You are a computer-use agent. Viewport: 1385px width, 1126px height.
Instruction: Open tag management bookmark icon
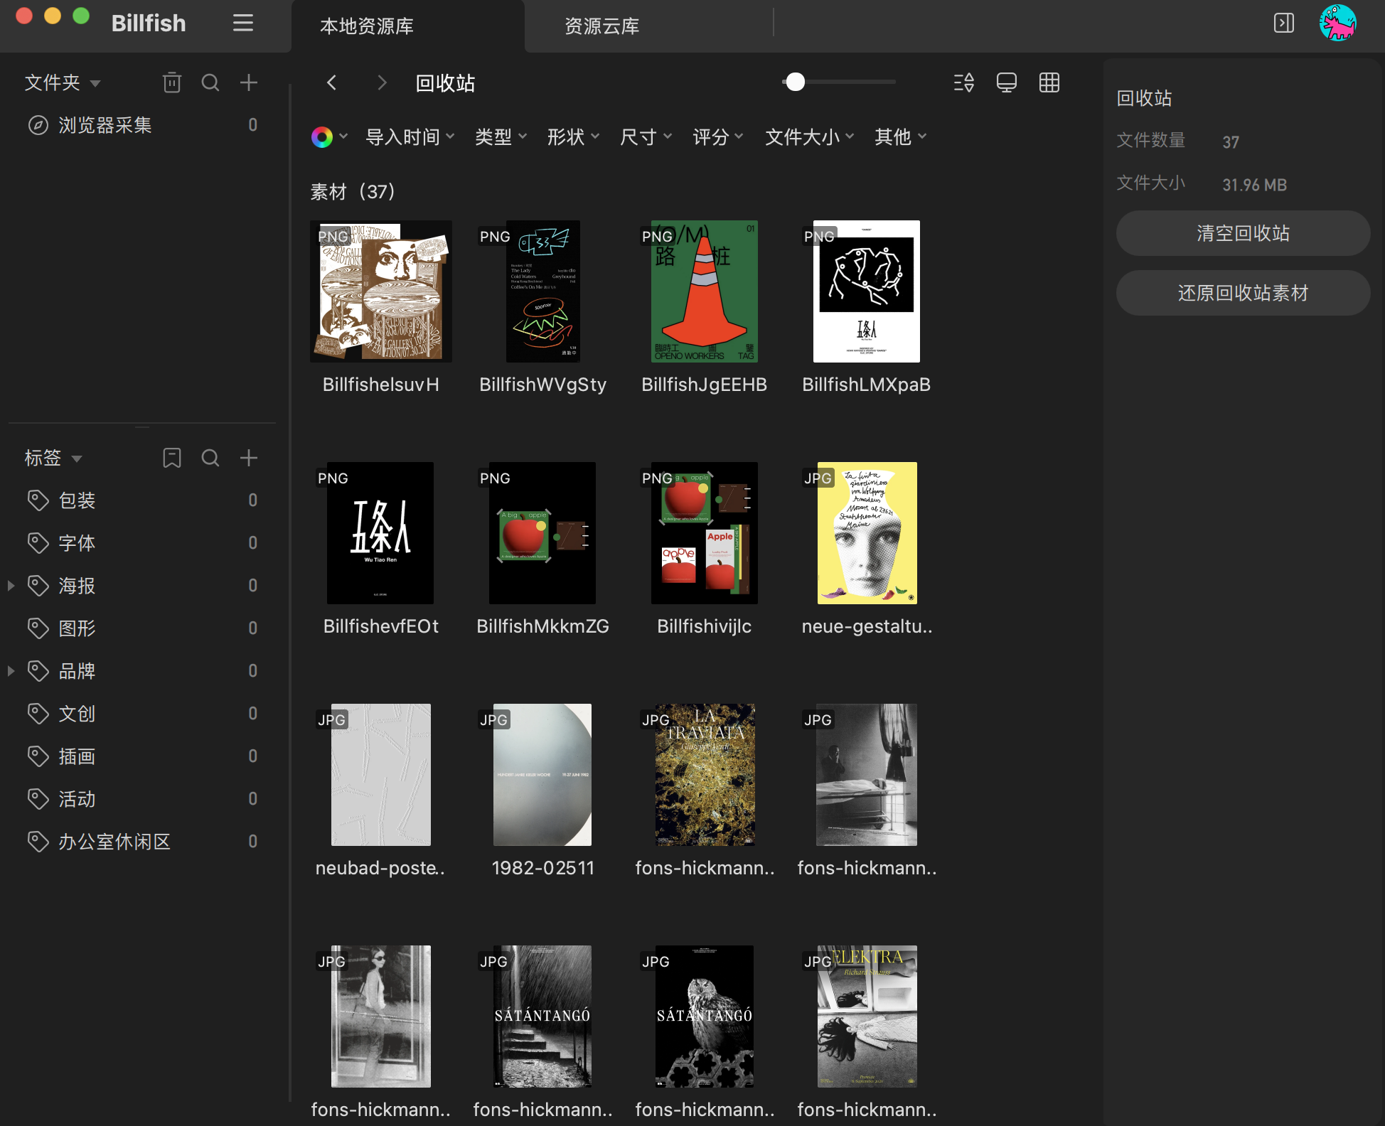(x=172, y=459)
